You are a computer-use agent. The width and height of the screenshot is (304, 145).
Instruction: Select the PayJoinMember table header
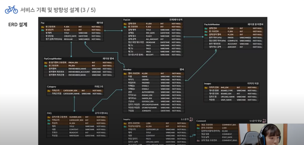[234, 25]
